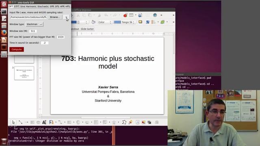Viewport: 260px width, 146px height.
Task: Click the Basic Shapes tool icon
Action: [x=69, y=122]
